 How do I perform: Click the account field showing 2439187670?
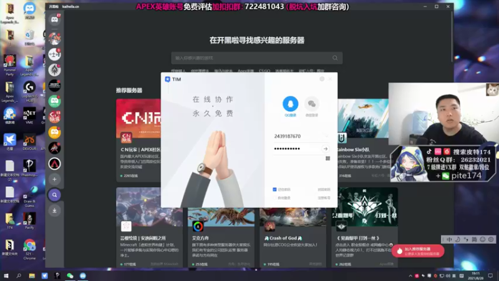298,136
